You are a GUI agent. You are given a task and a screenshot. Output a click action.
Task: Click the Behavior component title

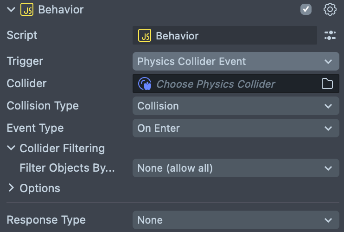[61, 9]
